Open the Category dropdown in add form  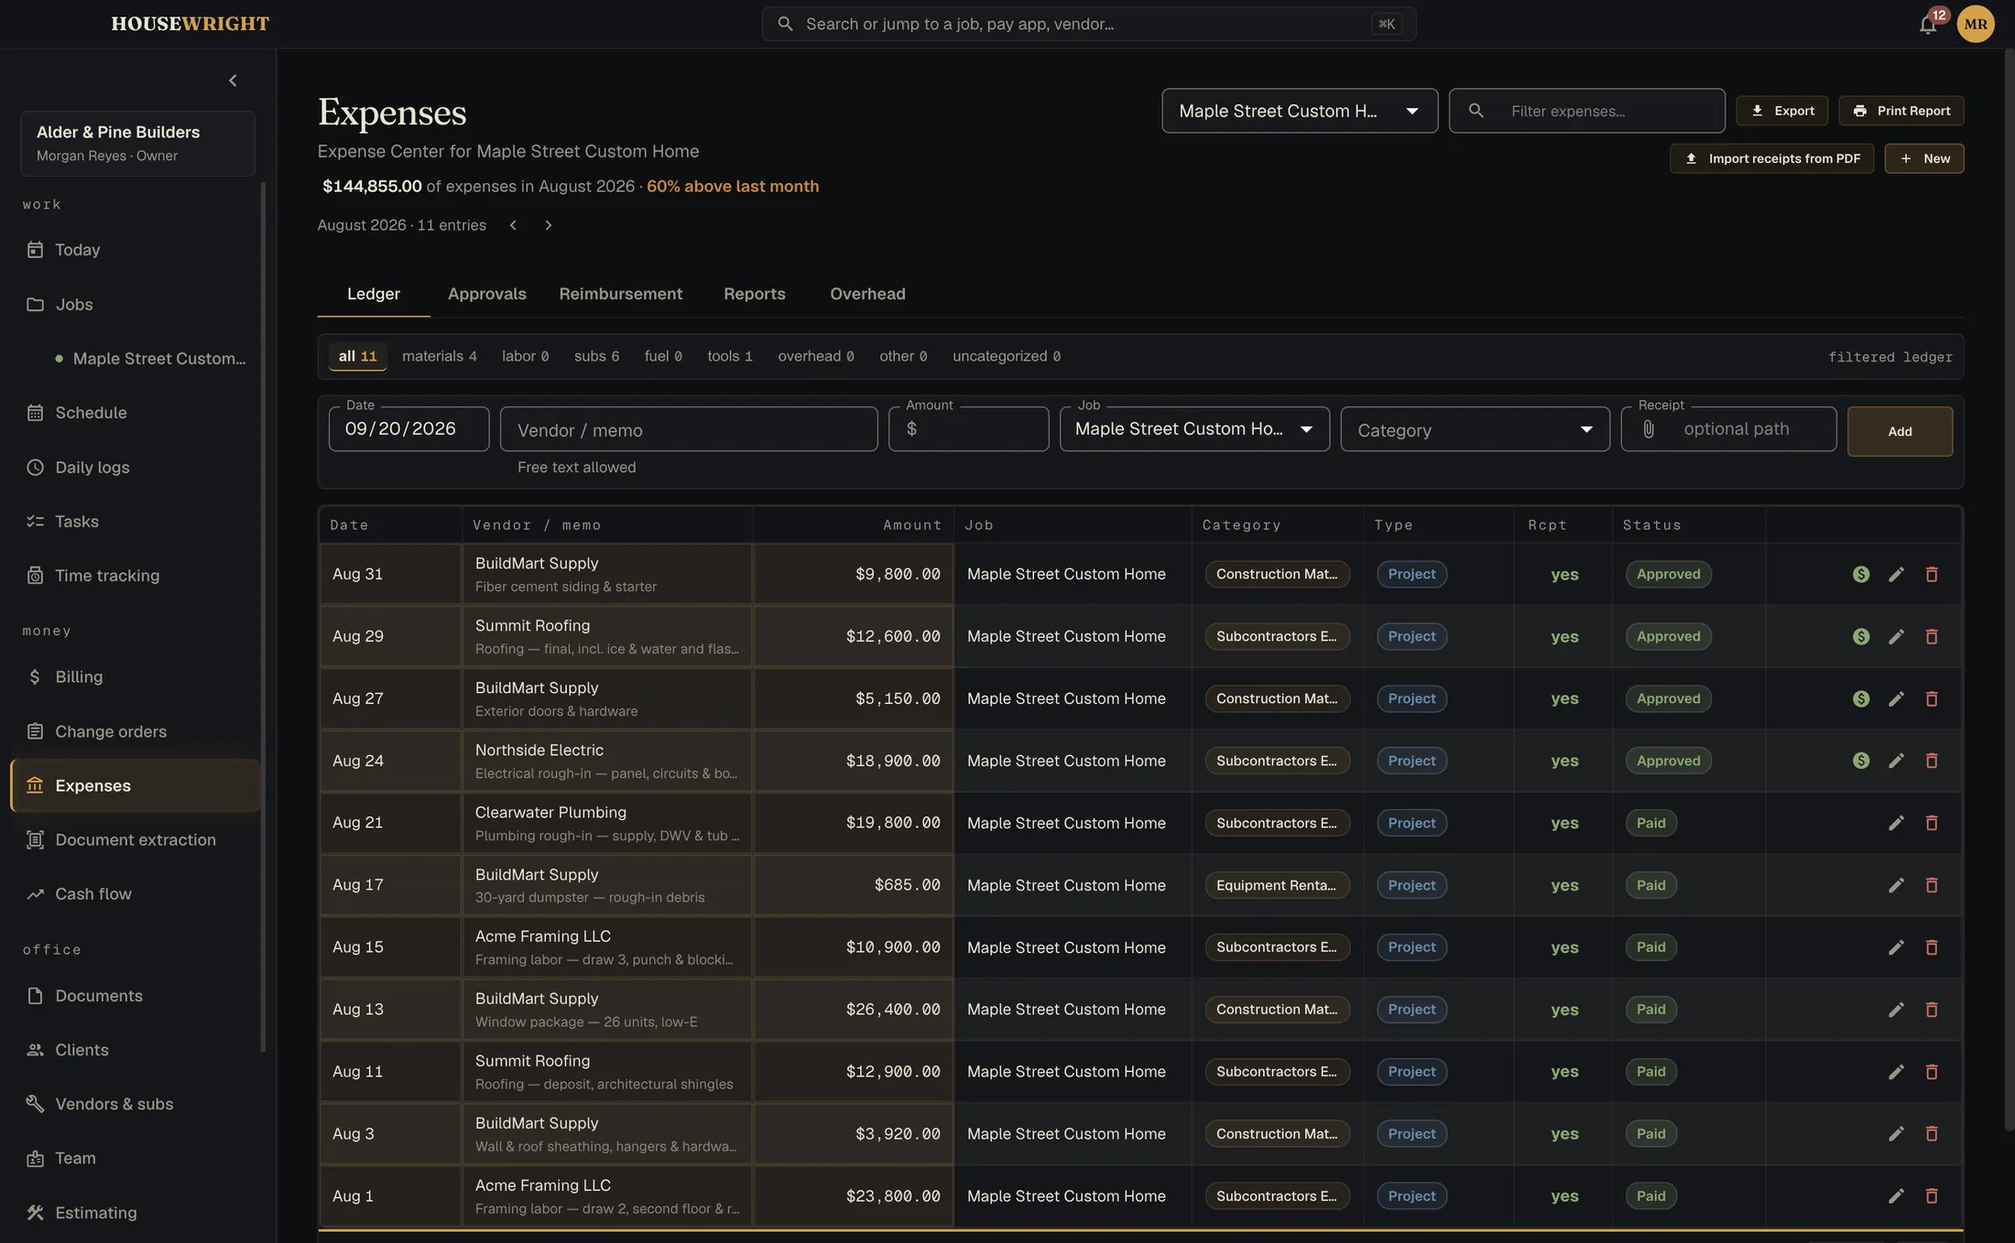click(1475, 429)
